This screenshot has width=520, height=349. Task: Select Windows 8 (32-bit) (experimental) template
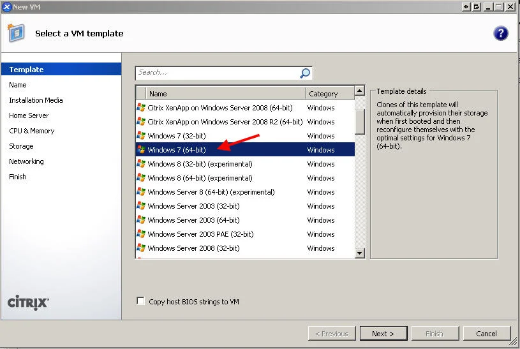tap(245, 164)
